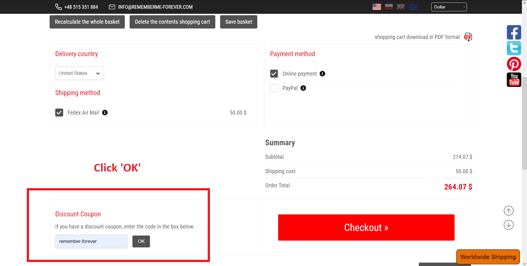This screenshot has height=266, width=527.
Task: Show info for Fedex Air Mail
Action: click(x=105, y=113)
